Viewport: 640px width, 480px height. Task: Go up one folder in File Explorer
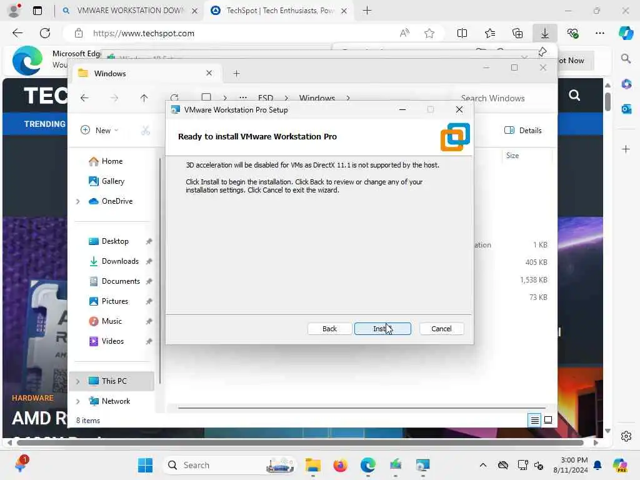pos(144,98)
